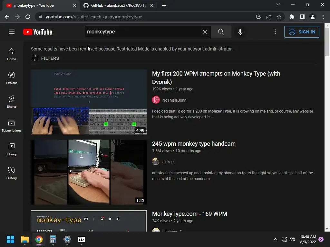Close the GitHub tab

(x=152, y=5)
